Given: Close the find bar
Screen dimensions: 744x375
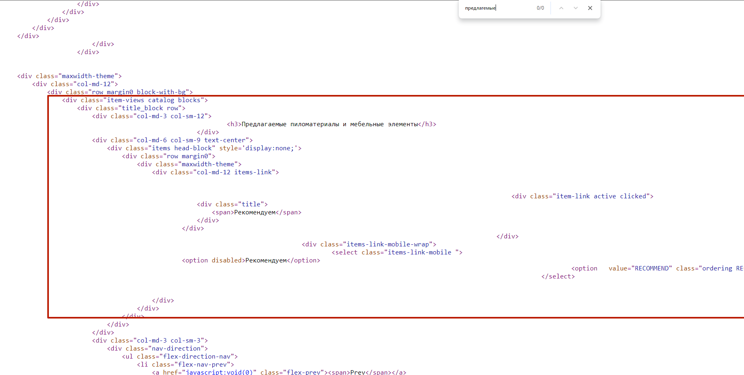Looking at the screenshot, I should click(x=590, y=8).
